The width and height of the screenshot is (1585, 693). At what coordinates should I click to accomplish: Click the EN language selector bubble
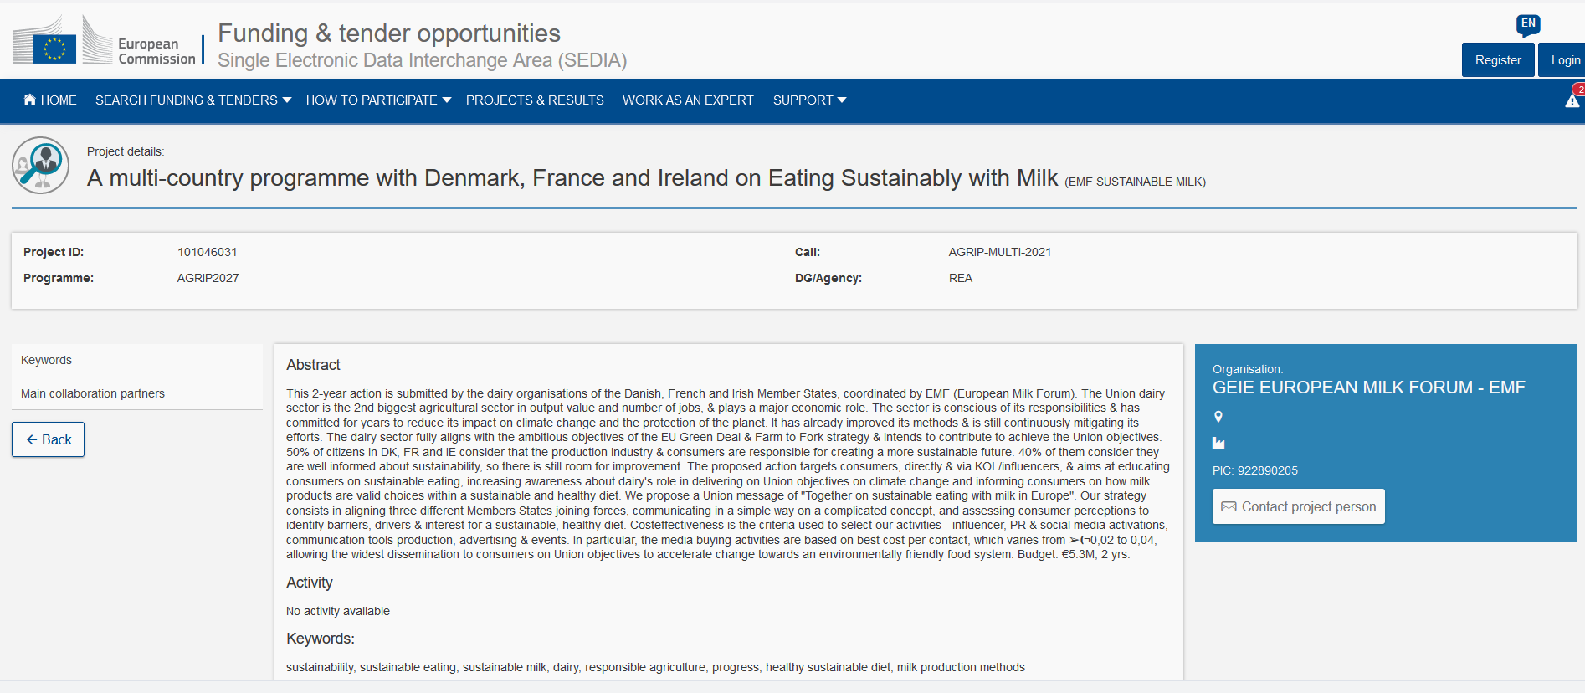click(1528, 24)
